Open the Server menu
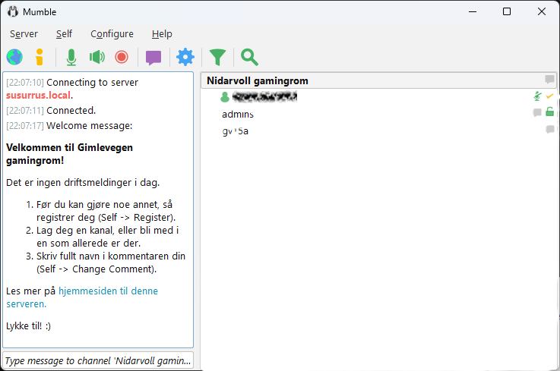The height and width of the screenshot is (371, 560). click(x=24, y=34)
